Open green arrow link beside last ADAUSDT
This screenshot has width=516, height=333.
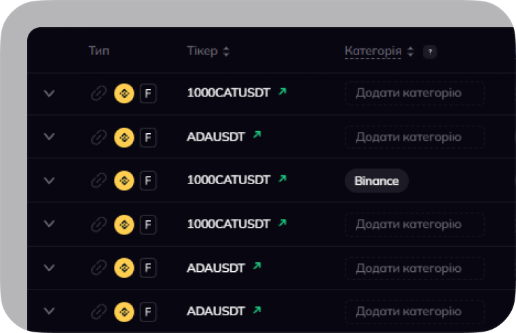[257, 310]
